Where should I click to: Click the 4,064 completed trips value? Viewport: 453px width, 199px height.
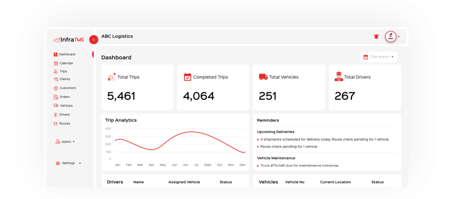(199, 96)
